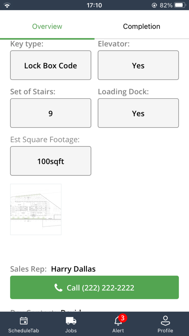
Task: Tap the Harry Dallas sales rep name
Action: (73, 269)
